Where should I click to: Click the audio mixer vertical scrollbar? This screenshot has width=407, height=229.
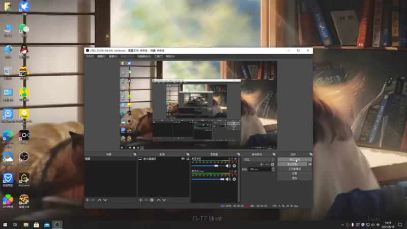click(x=239, y=179)
